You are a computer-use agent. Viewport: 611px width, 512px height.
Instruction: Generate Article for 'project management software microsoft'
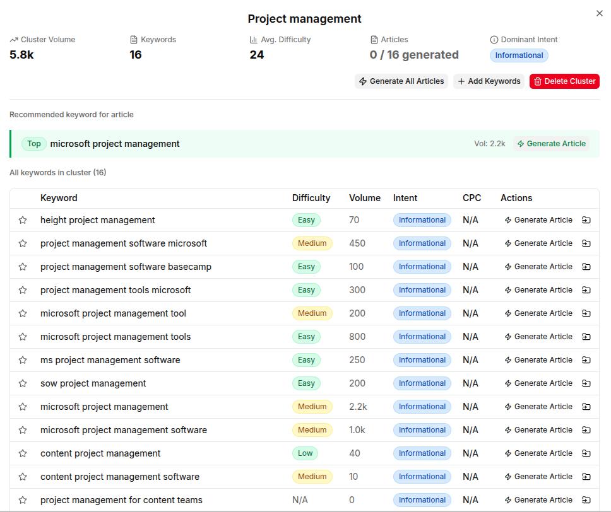538,243
